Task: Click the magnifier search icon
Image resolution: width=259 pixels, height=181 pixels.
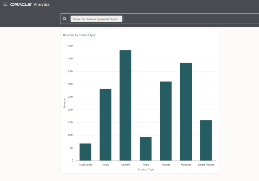Action: [x=65, y=19]
